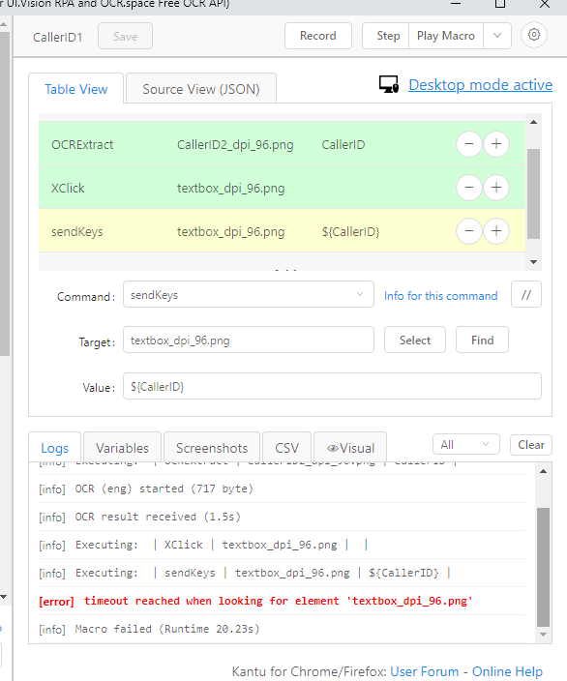Open the Online Help link
Viewport: 567px width, 681px height.
(x=507, y=671)
